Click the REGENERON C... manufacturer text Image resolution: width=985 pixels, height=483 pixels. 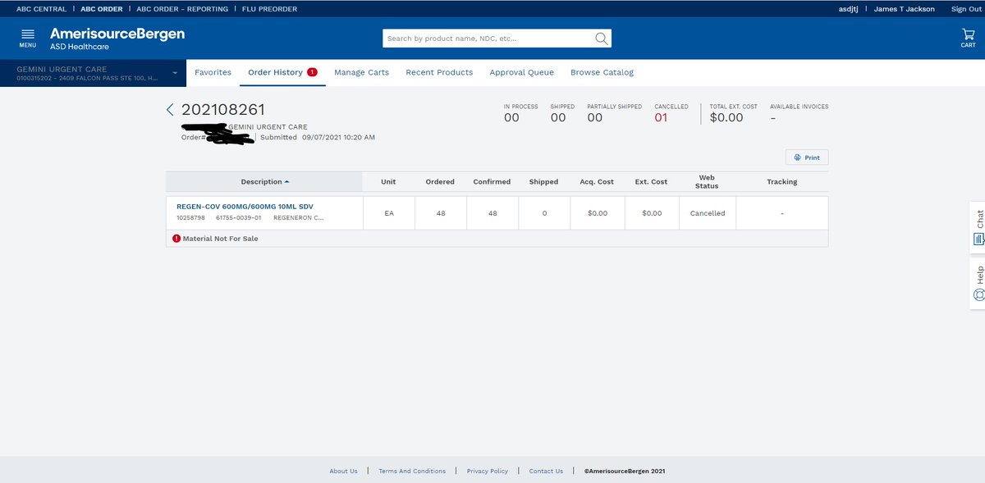click(298, 218)
